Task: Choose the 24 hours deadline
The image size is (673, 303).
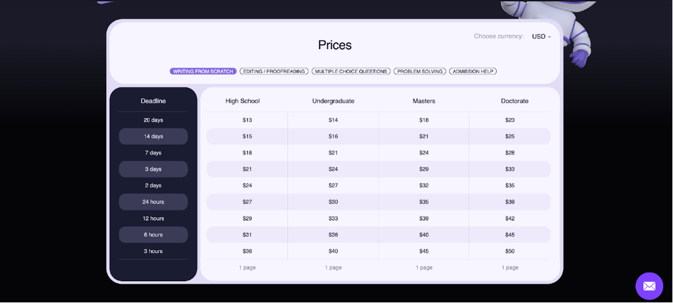Action: [153, 202]
